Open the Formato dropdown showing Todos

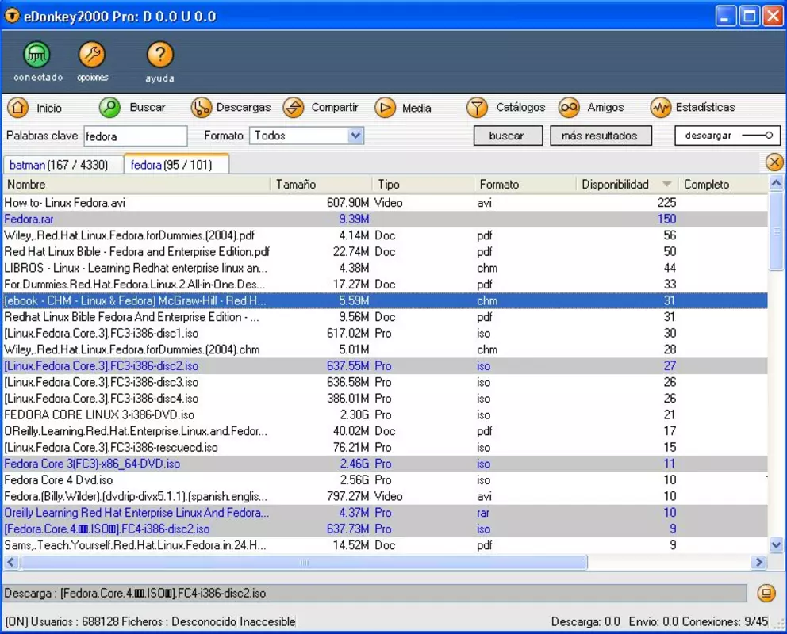(x=307, y=136)
